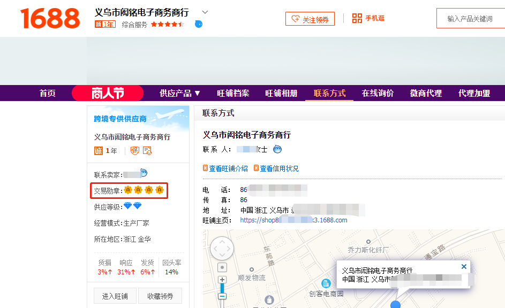Open 查看信用状况 link
The image size is (505, 308).
[x=279, y=168]
